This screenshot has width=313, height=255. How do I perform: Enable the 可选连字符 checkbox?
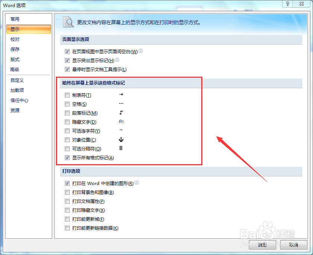point(67,131)
